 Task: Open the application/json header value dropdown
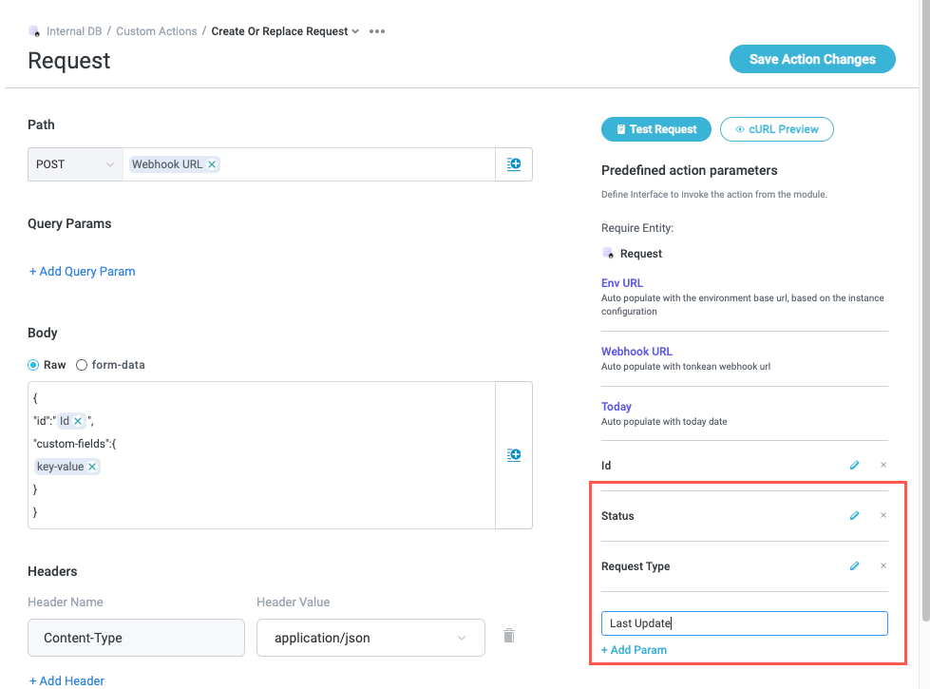tap(370, 638)
